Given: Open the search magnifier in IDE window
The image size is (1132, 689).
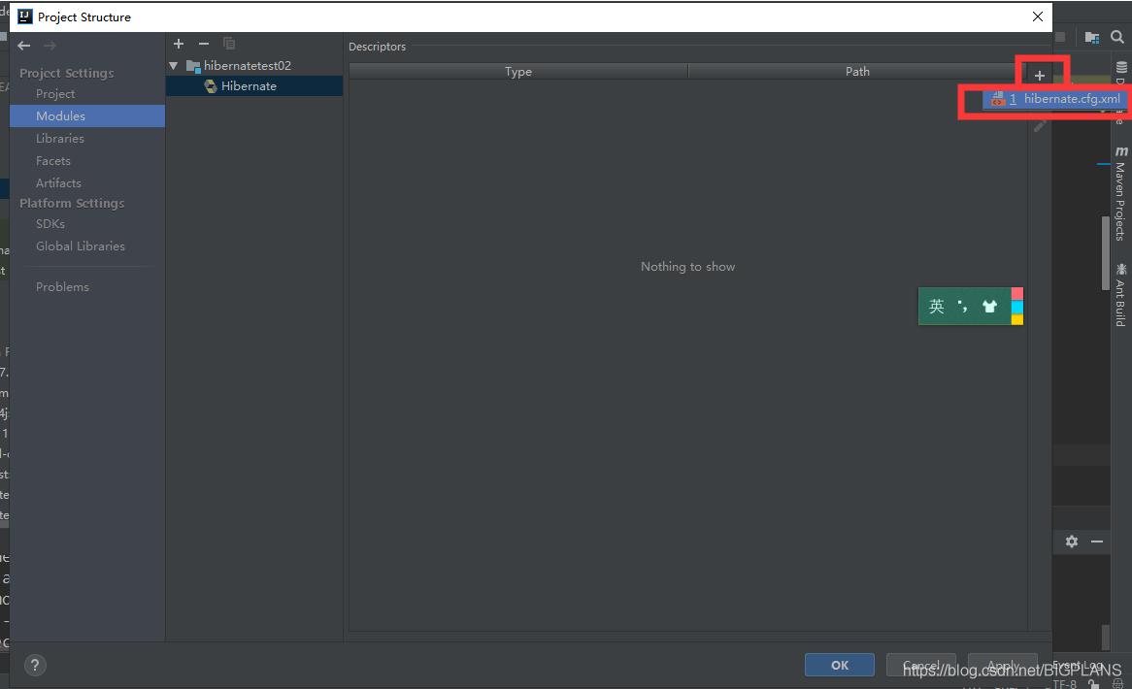Looking at the screenshot, I should [x=1116, y=37].
